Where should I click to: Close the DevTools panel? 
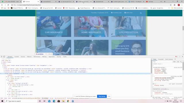click(182, 57)
